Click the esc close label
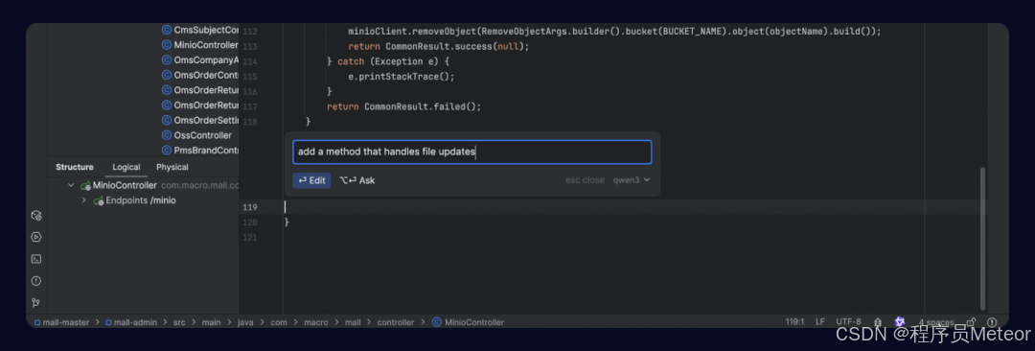 point(585,179)
